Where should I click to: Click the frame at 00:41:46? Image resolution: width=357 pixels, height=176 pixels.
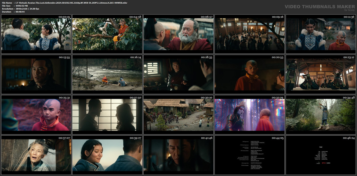[x=178, y=155]
